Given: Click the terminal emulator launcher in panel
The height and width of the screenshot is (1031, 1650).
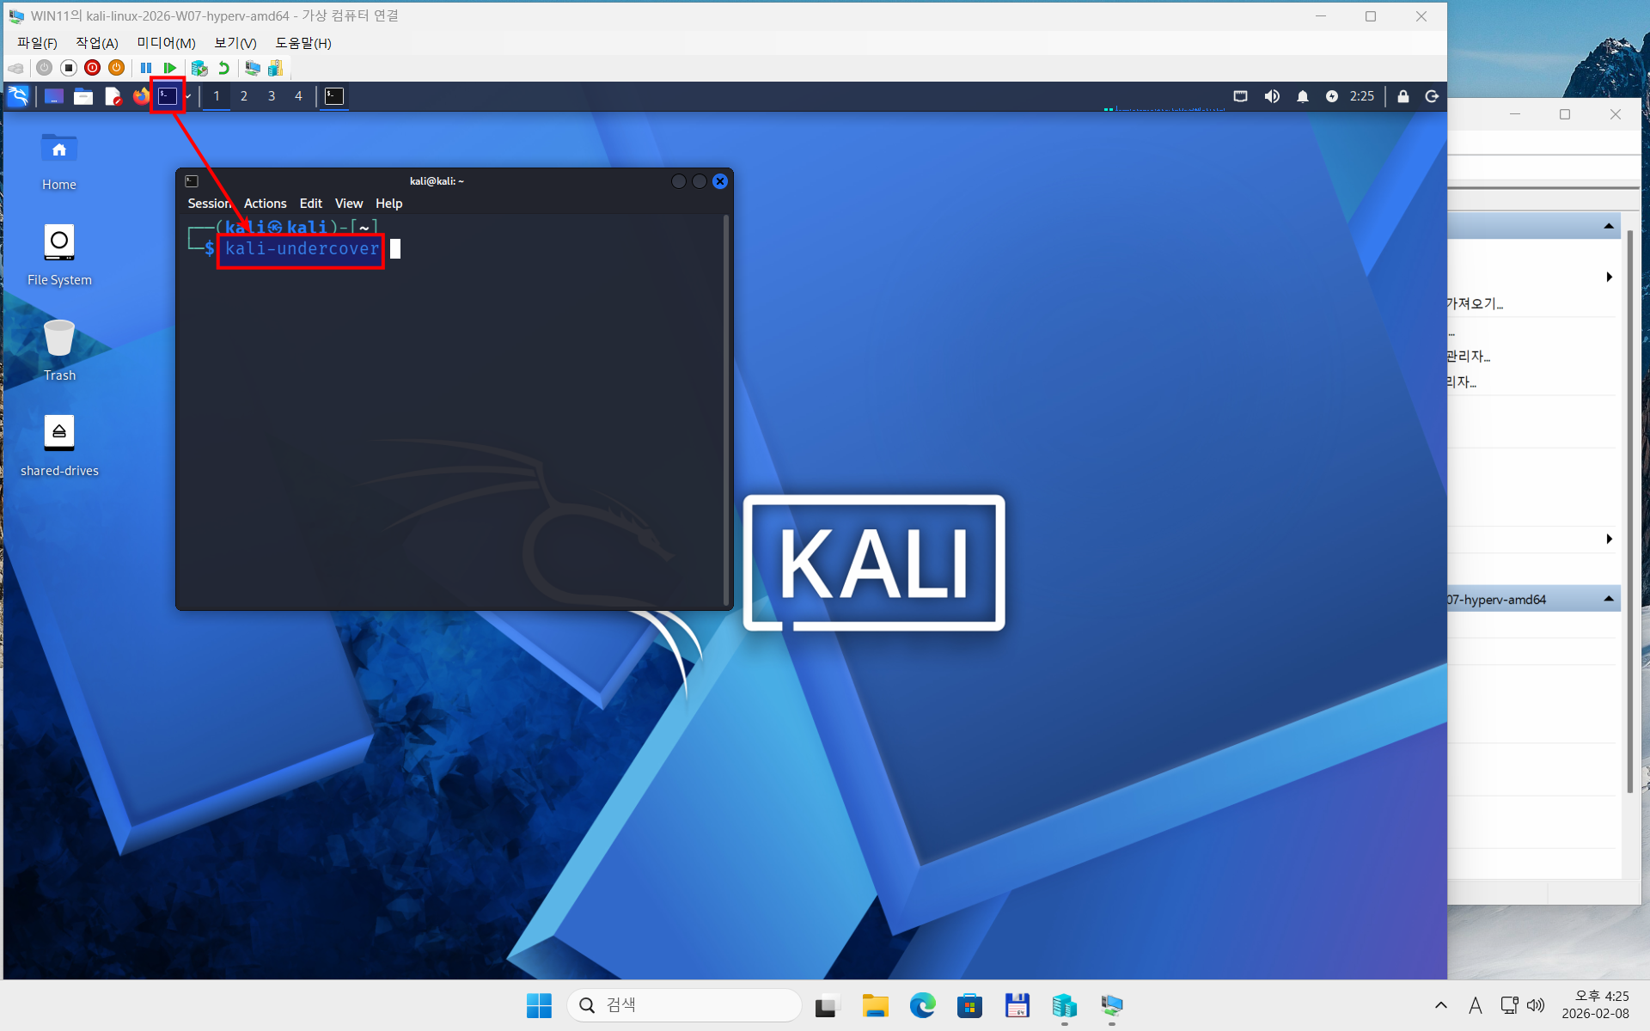Looking at the screenshot, I should tap(168, 96).
